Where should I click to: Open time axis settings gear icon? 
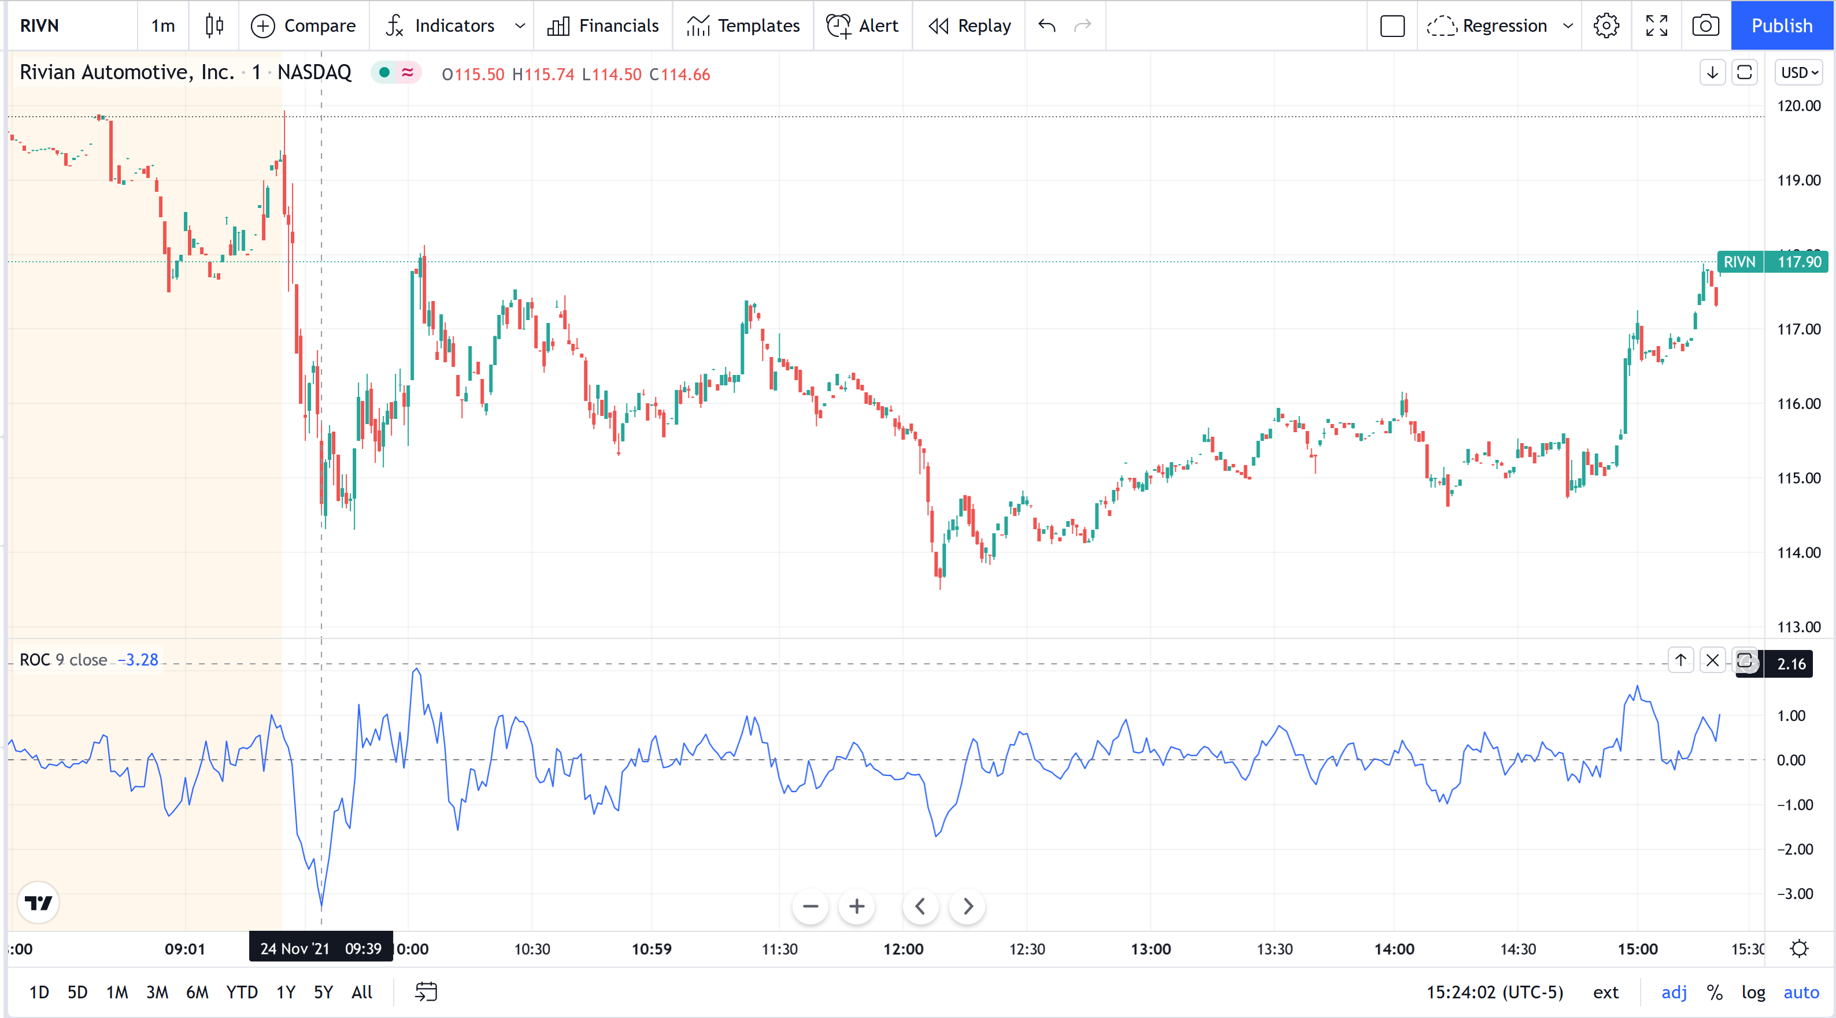point(1799,949)
